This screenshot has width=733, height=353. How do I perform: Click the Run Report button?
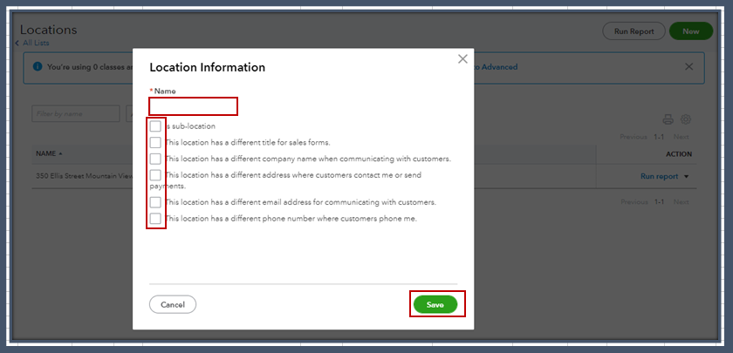click(x=634, y=31)
